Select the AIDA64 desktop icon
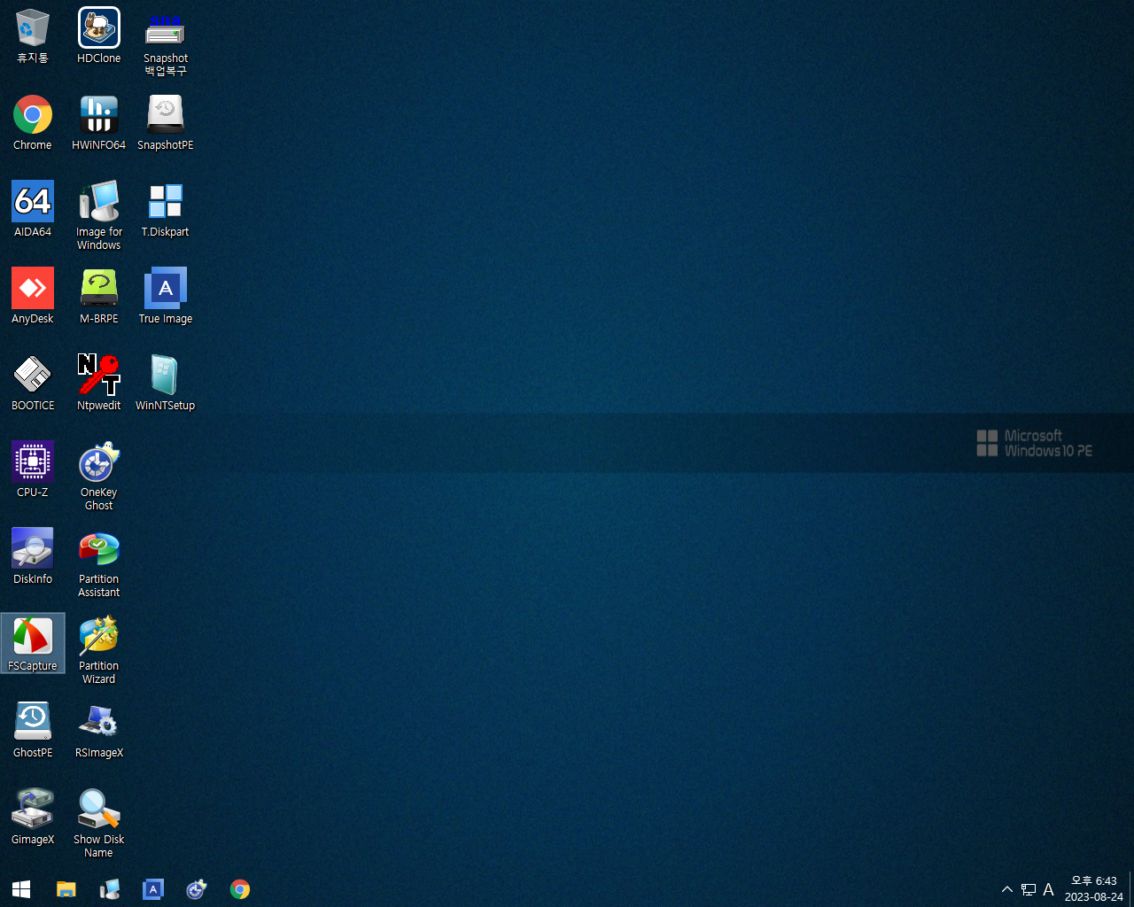The image size is (1134, 907). tap(33, 210)
